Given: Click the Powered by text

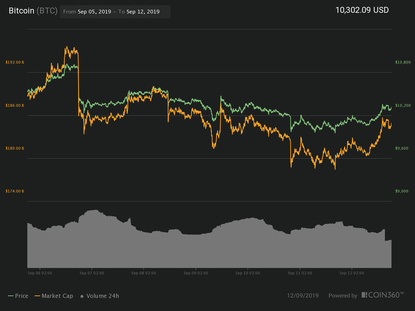Looking at the screenshot, I should click(x=343, y=296).
